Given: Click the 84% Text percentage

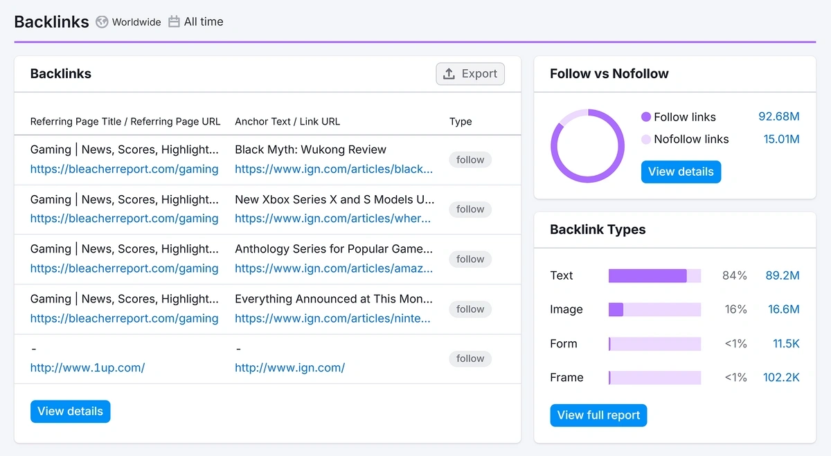Looking at the screenshot, I should coord(735,275).
